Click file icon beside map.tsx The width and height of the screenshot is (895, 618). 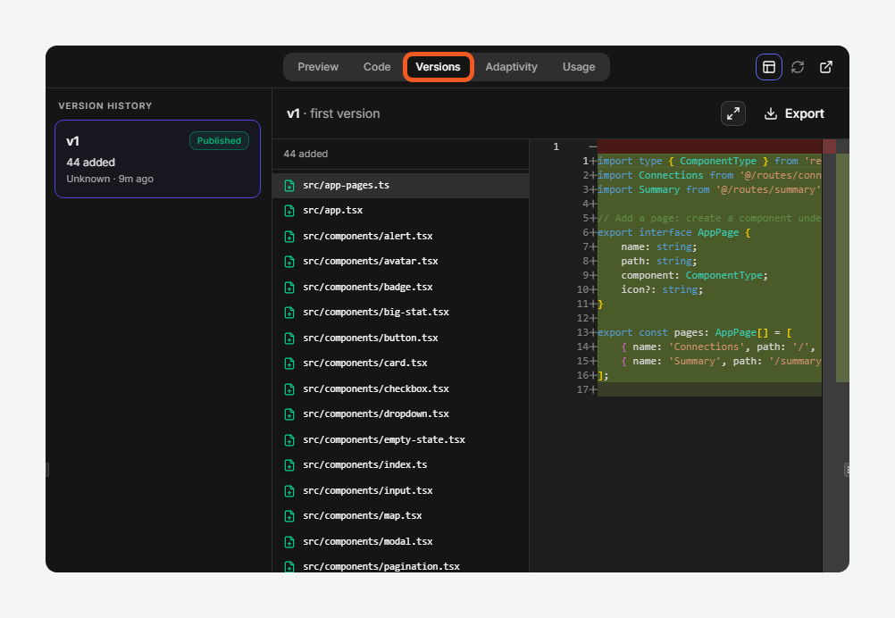click(289, 516)
